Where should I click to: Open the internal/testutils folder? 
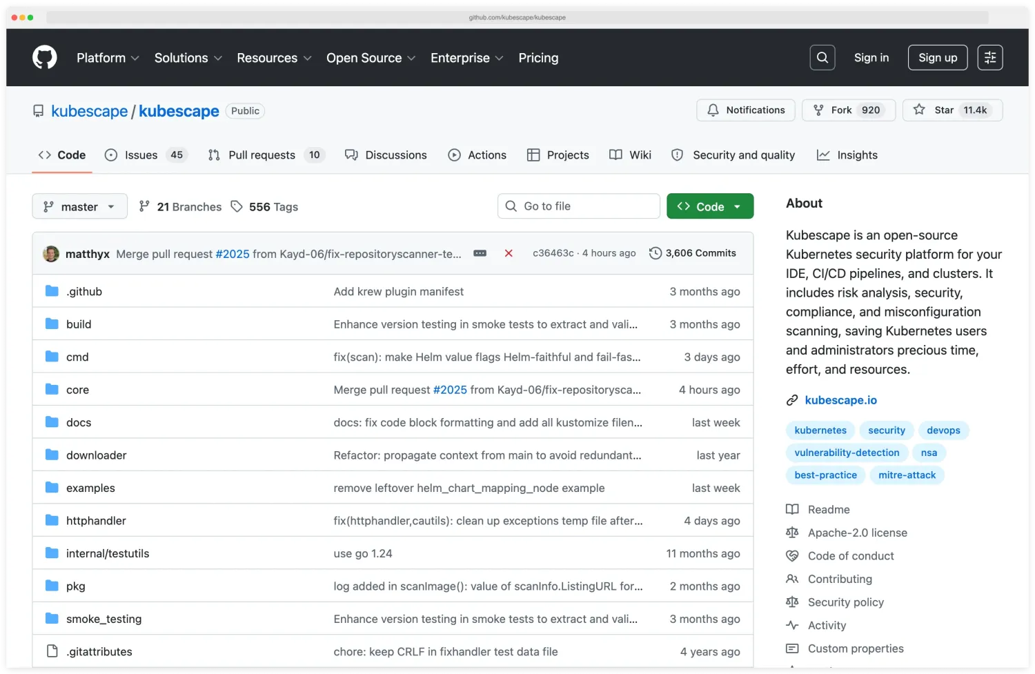click(108, 553)
